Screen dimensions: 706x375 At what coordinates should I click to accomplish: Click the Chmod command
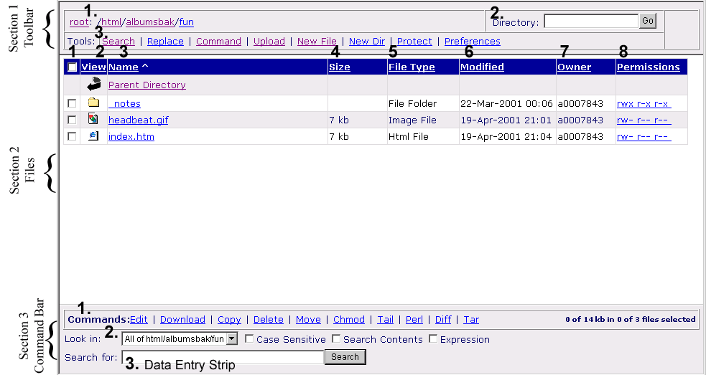click(349, 319)
